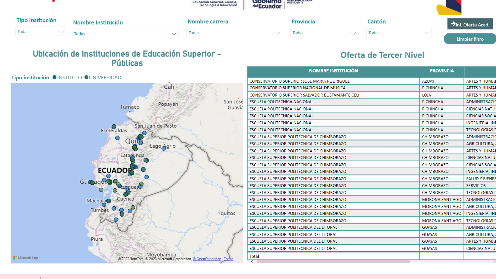496x279 pixels.
Task: Open the Tipo Institución dropdown
Action: (41, 32)
